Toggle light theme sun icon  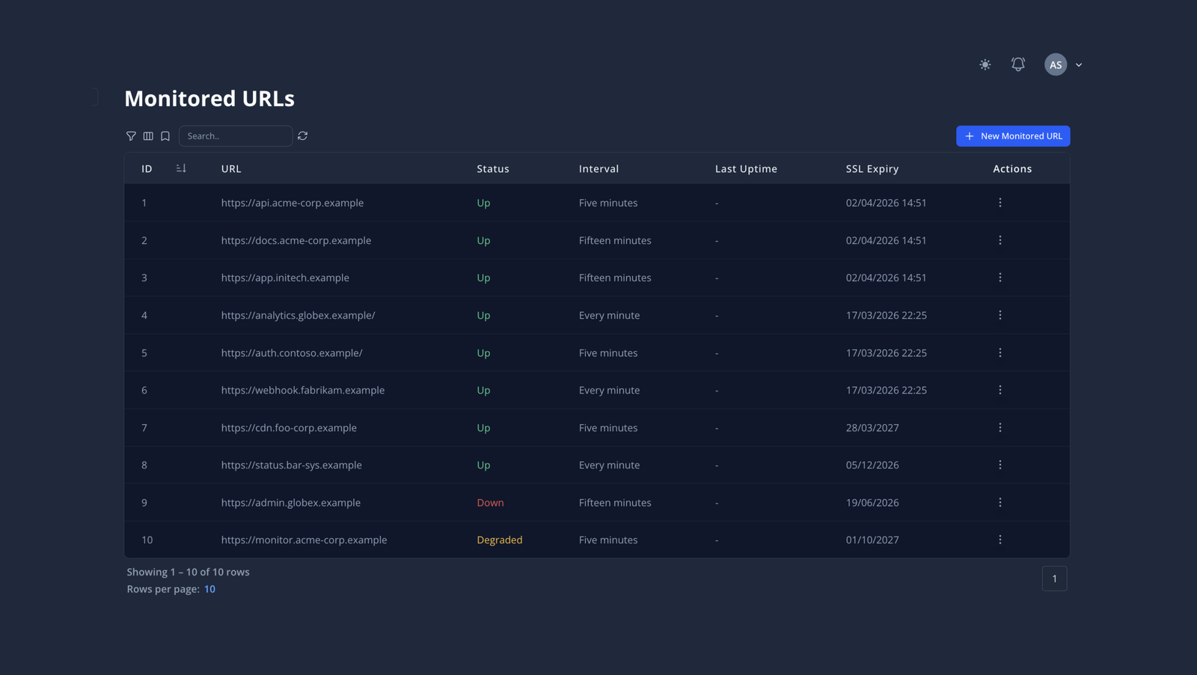(x=985, y=65)
